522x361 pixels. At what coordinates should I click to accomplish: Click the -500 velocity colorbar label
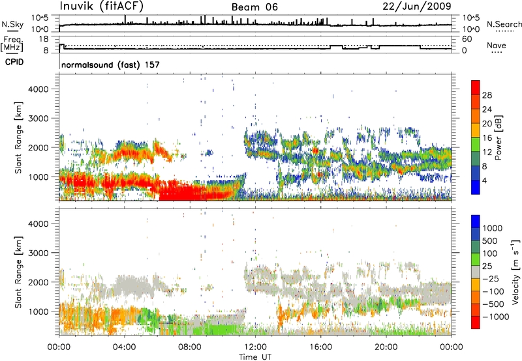(x=493, y=304)
